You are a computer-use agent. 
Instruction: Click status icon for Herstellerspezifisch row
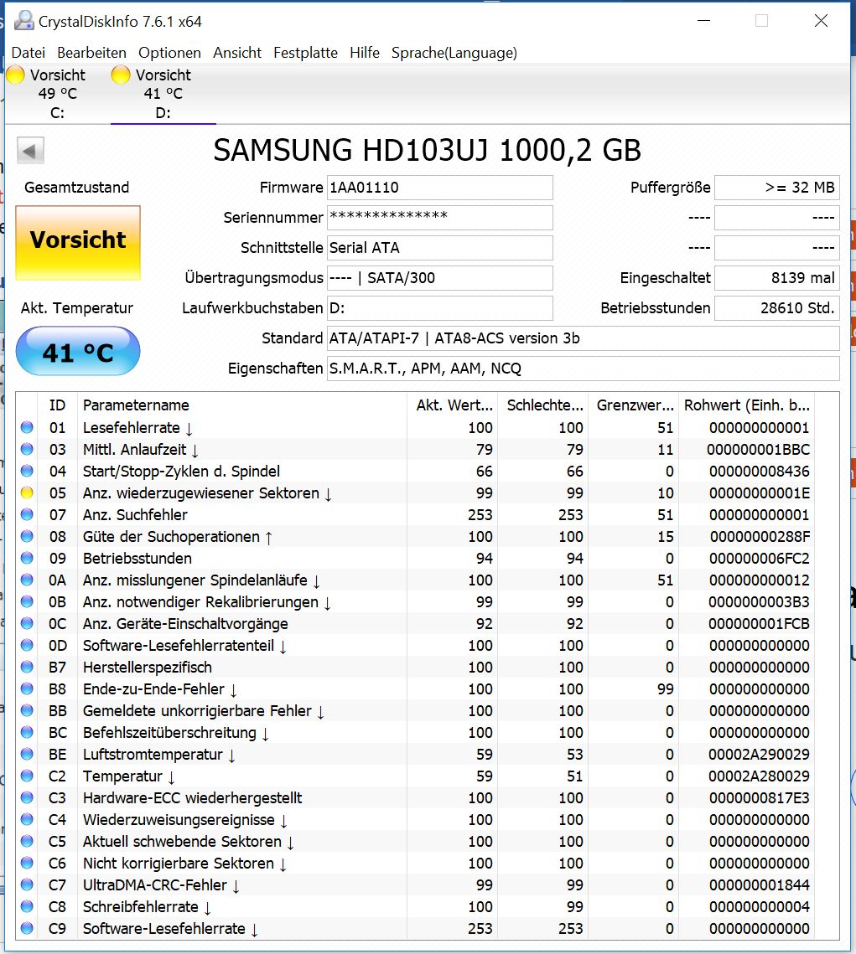tap(27, 667)
